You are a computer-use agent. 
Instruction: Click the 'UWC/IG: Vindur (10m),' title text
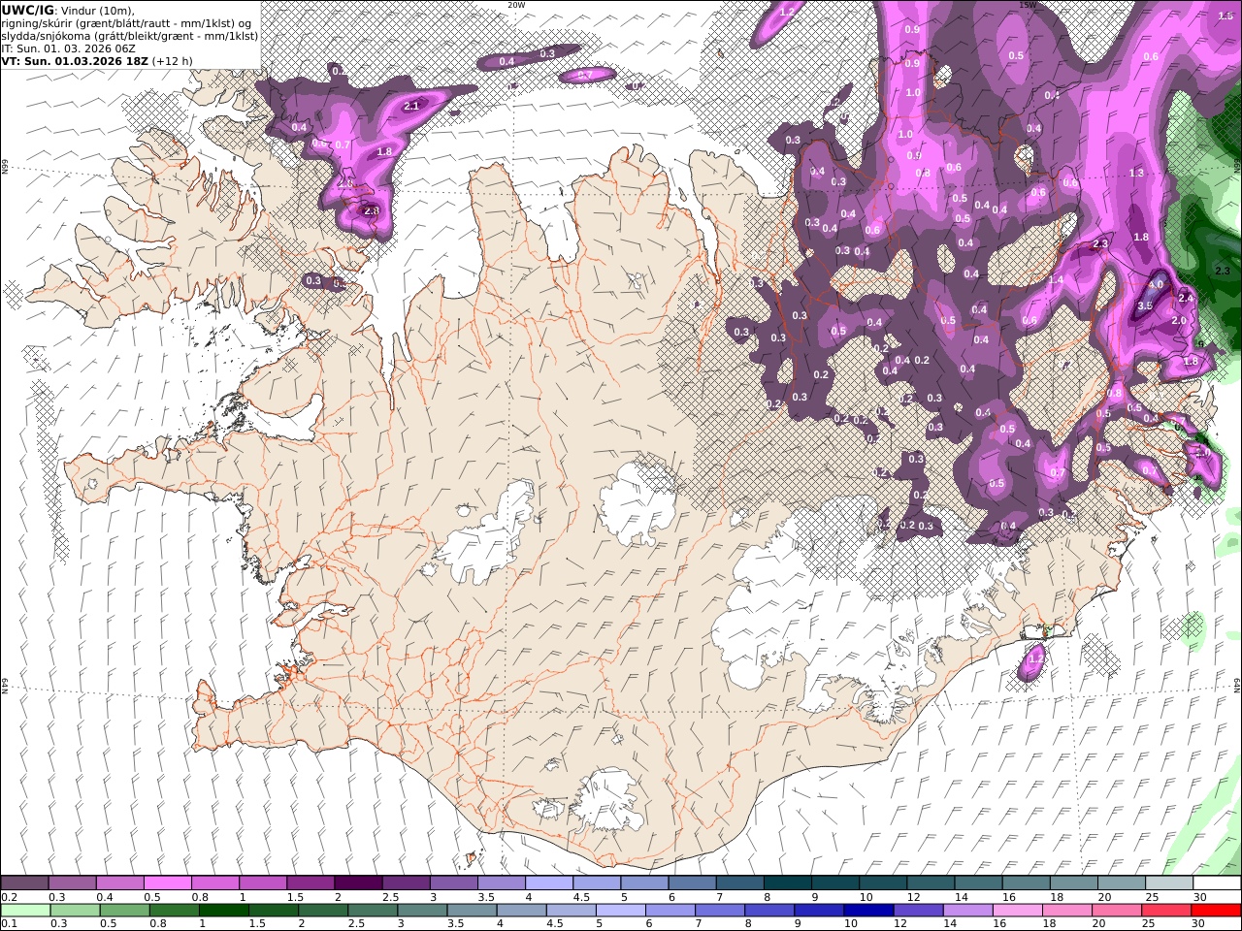tap(69, 10)
